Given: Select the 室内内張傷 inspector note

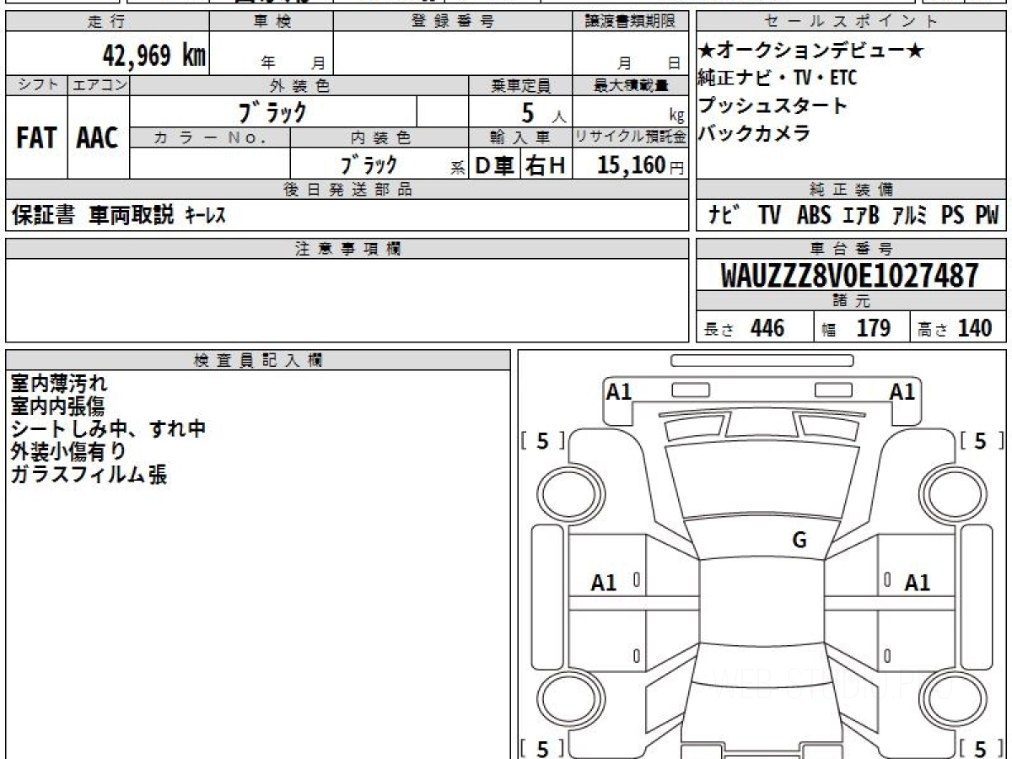Looking at the screenshot, I should pos(58,406).
